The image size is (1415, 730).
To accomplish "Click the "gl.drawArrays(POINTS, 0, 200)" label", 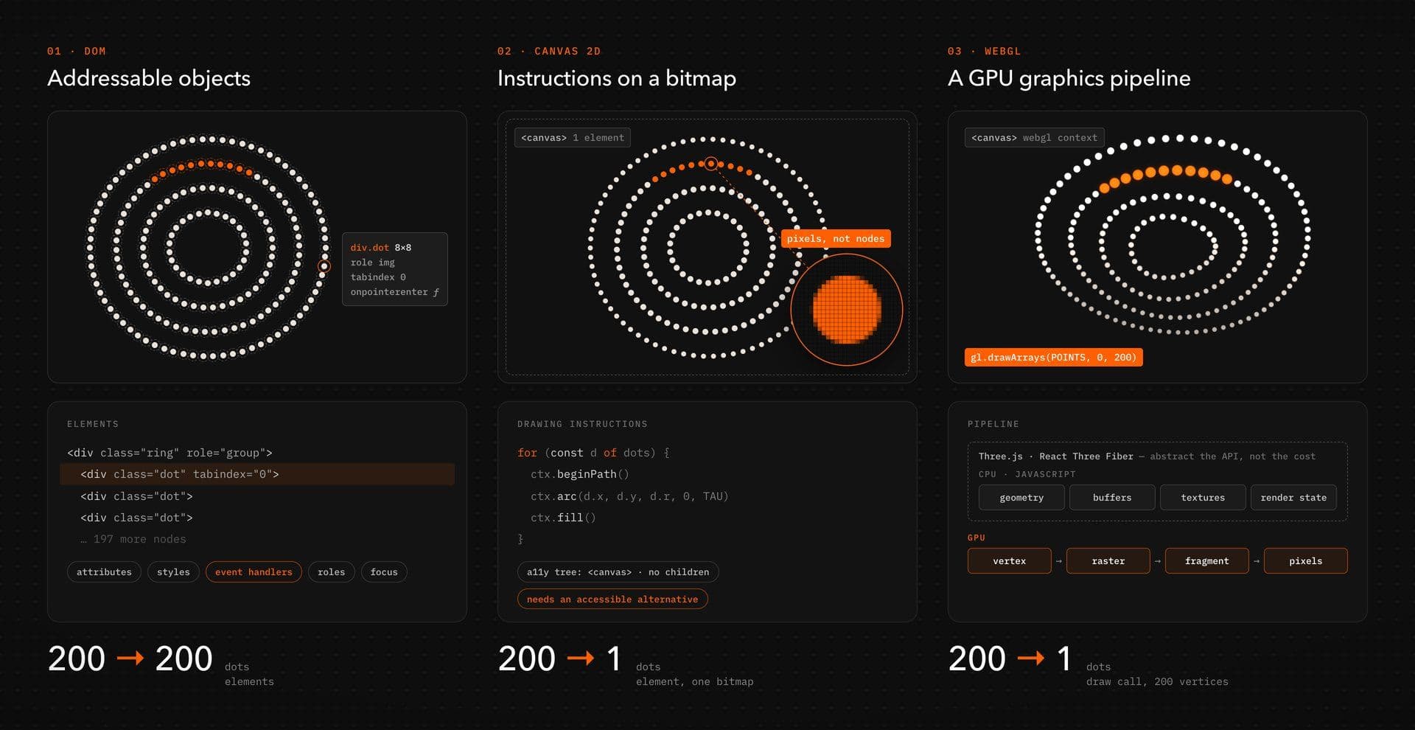I will click(1054, 358).
